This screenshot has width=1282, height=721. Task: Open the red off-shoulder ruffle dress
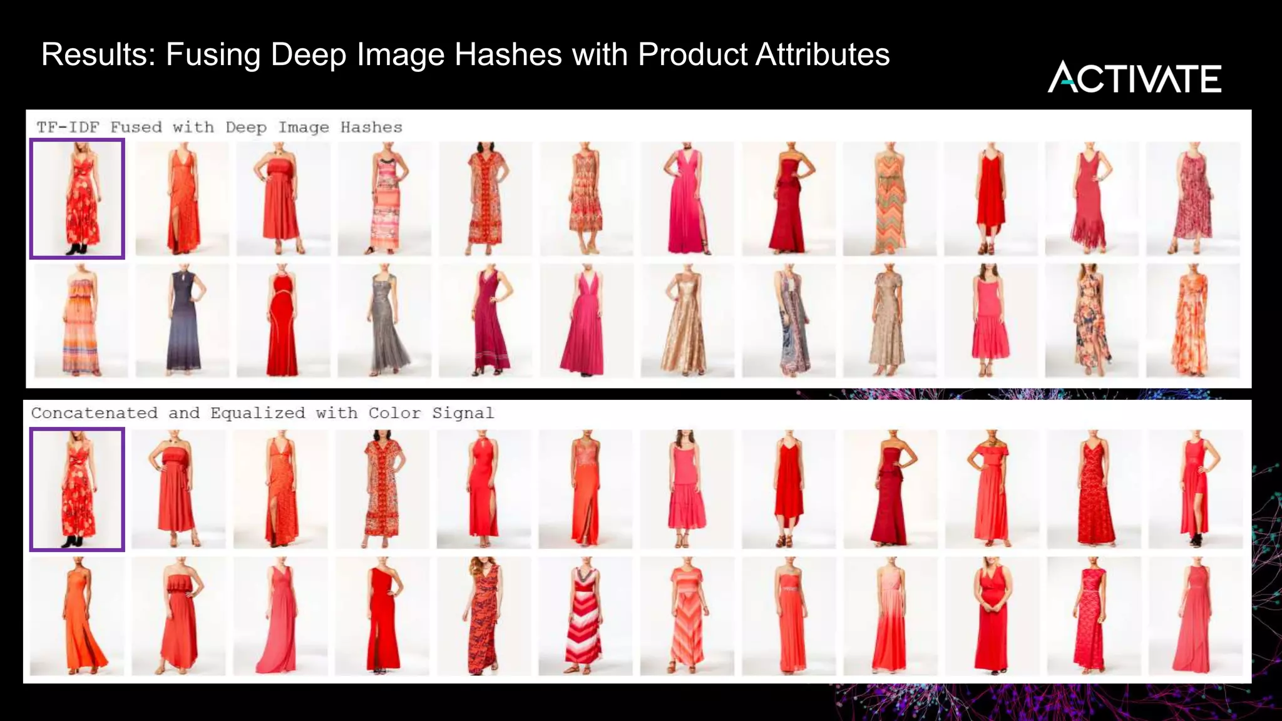pyautogui.click(x=992, y=489)
